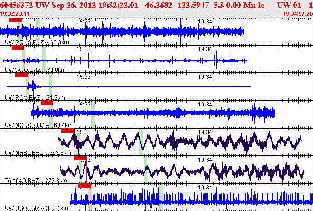The height and width of the screenshot is (211, 313).
Task: Click the green band near 19:33 on MORO trace
Action: point(93,114)
